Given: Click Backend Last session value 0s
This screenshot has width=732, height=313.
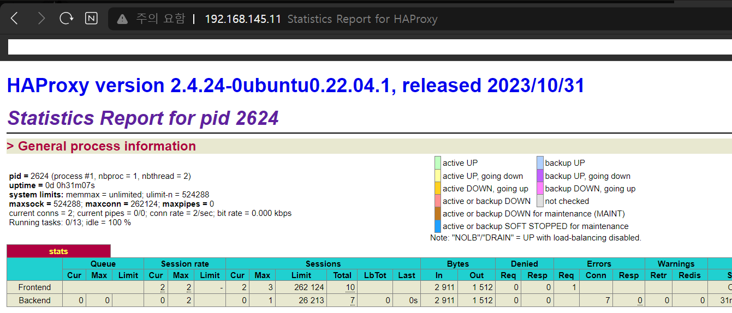Looking at the screenshot, I should (x=414, y=300).
